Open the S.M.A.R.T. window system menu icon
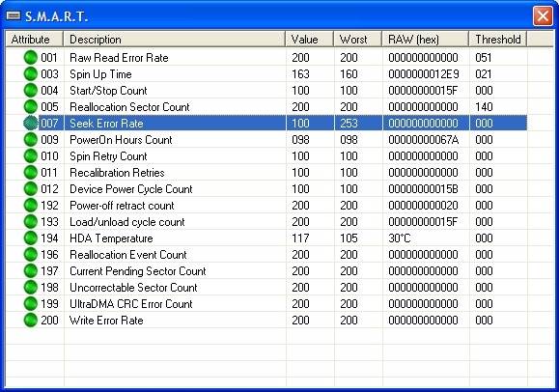559x392 pixels. coord(14,15)
